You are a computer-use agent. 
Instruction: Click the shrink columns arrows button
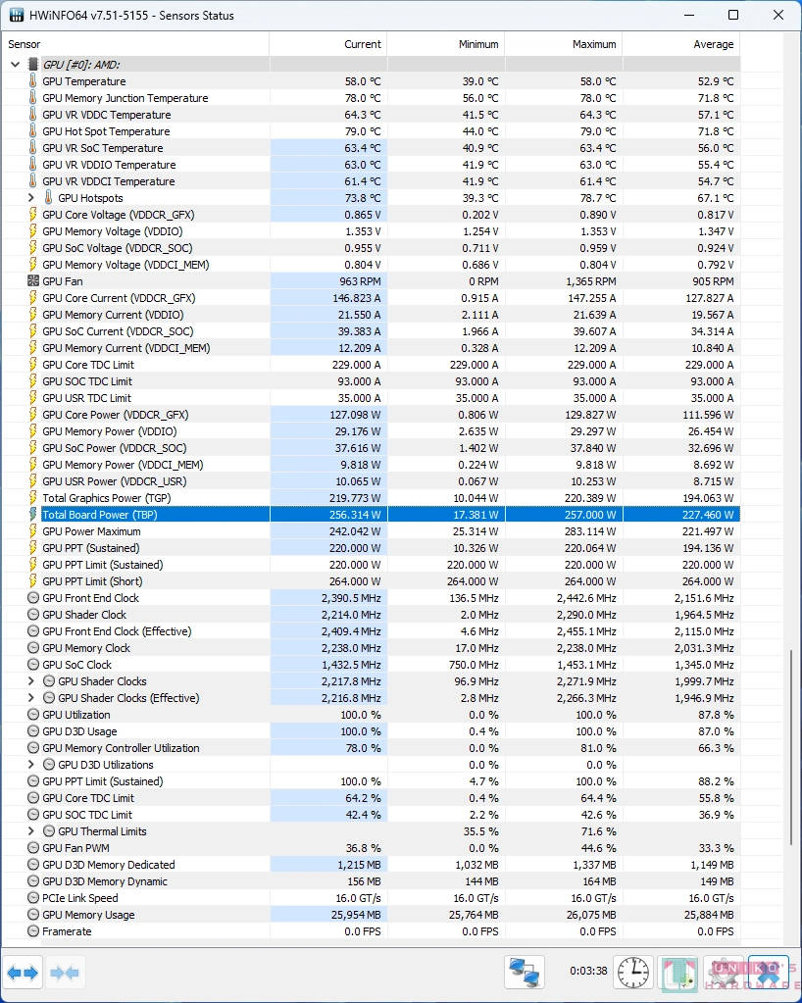pos(65,973)
